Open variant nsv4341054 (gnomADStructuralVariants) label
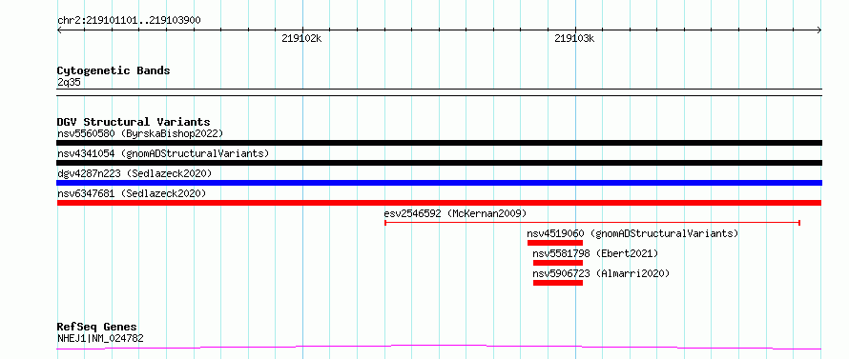The width and height of the screenshot is (849, 359). coord(163,153)
